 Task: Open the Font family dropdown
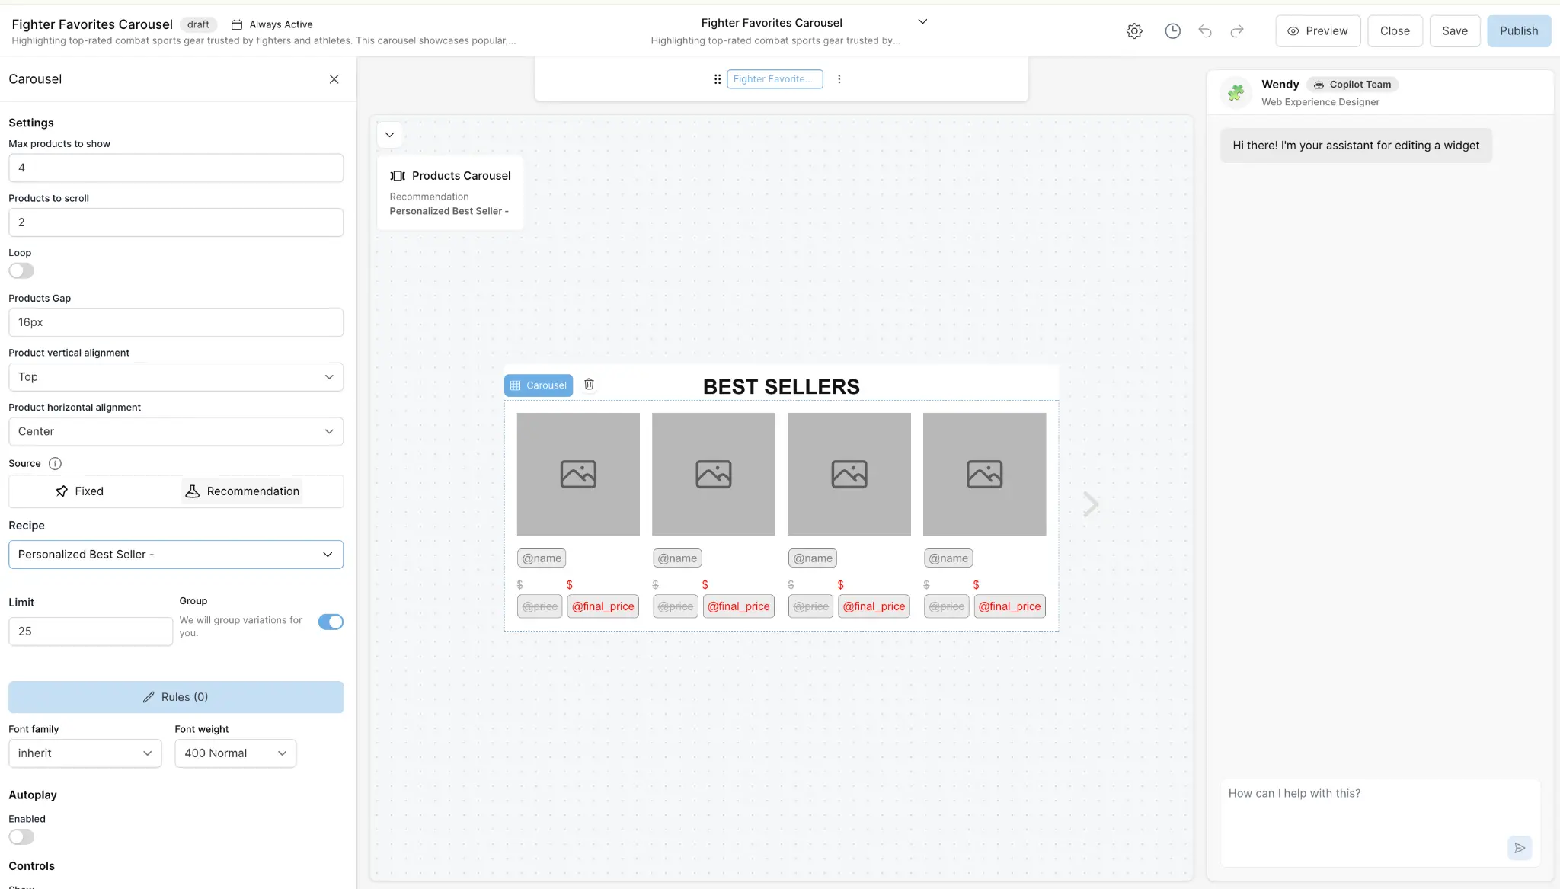pos(85,753)
